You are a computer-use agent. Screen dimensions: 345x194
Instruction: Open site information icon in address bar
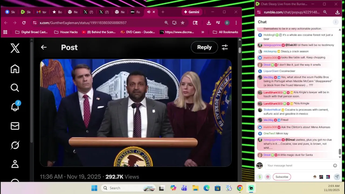pyautogui.click(x=34, y=23)
